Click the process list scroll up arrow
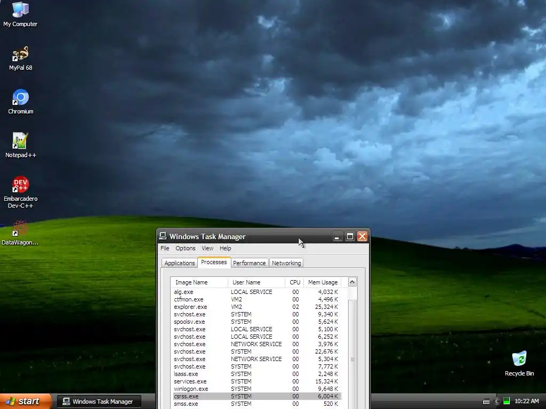546x409 pixels. pyautogui.click(x=352, y=282)
